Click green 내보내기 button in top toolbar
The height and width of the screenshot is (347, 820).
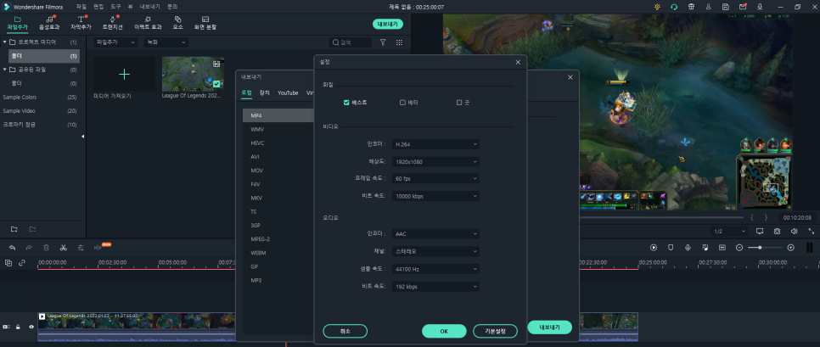click(388, 24)
